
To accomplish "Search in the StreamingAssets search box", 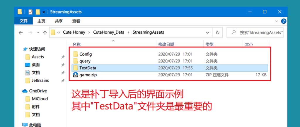I will point(255,32).
